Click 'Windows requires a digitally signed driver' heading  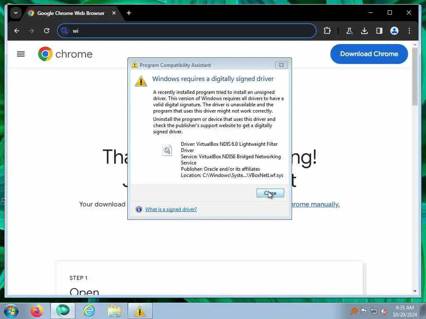click(213, 79)
